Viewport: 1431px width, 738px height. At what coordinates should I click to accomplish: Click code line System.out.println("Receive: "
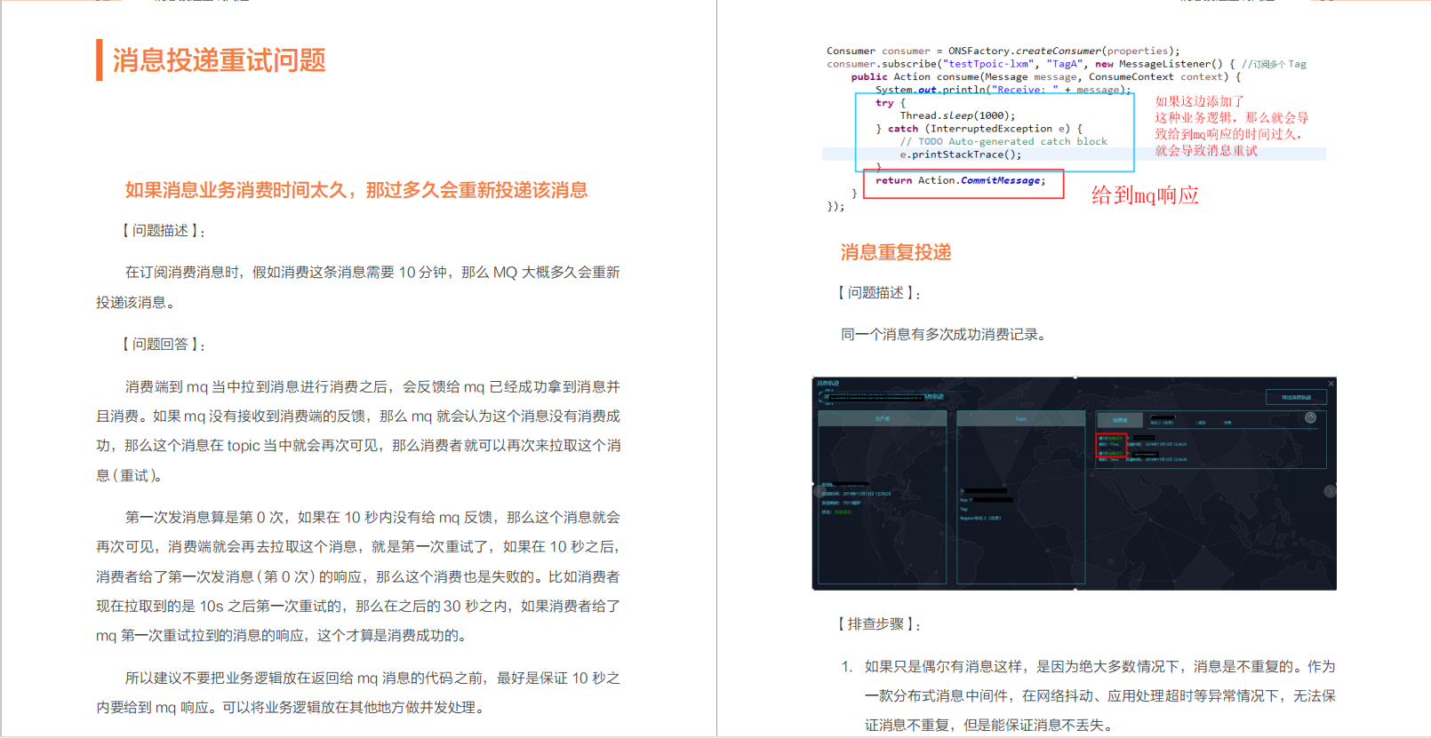pyautogui.click(x=1003, y=90)
